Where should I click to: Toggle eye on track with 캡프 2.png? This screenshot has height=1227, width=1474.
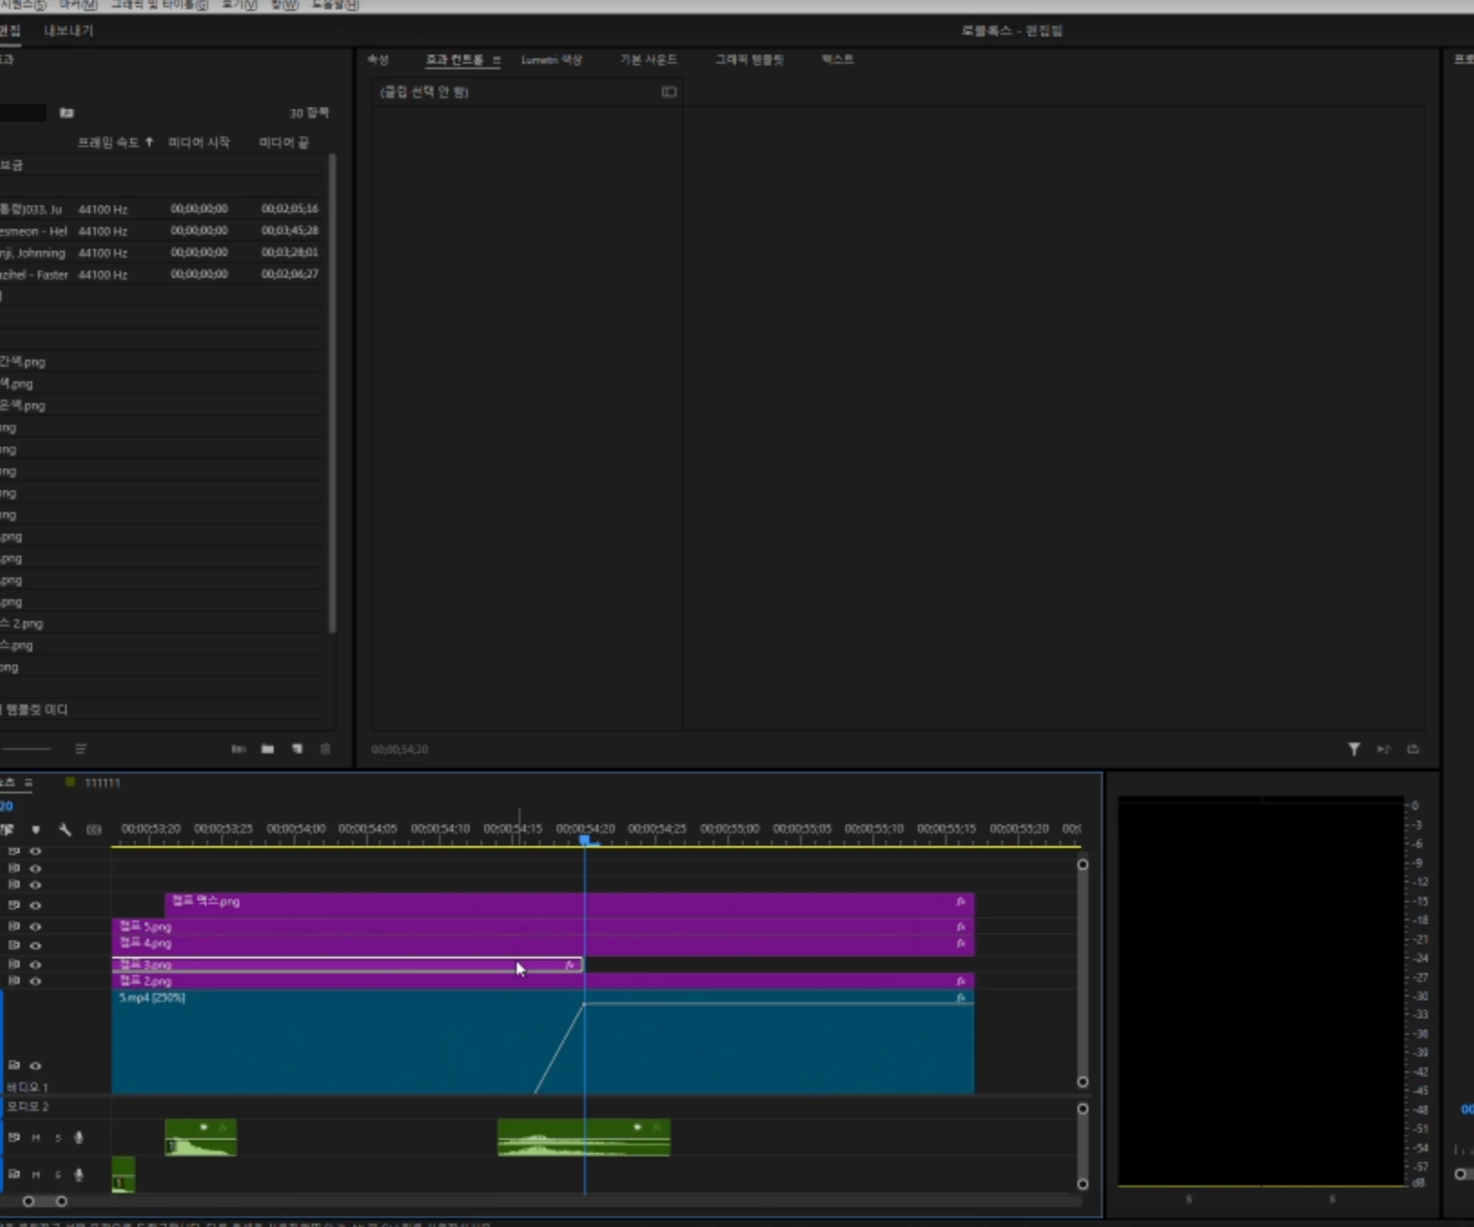[x=35, y=981]
